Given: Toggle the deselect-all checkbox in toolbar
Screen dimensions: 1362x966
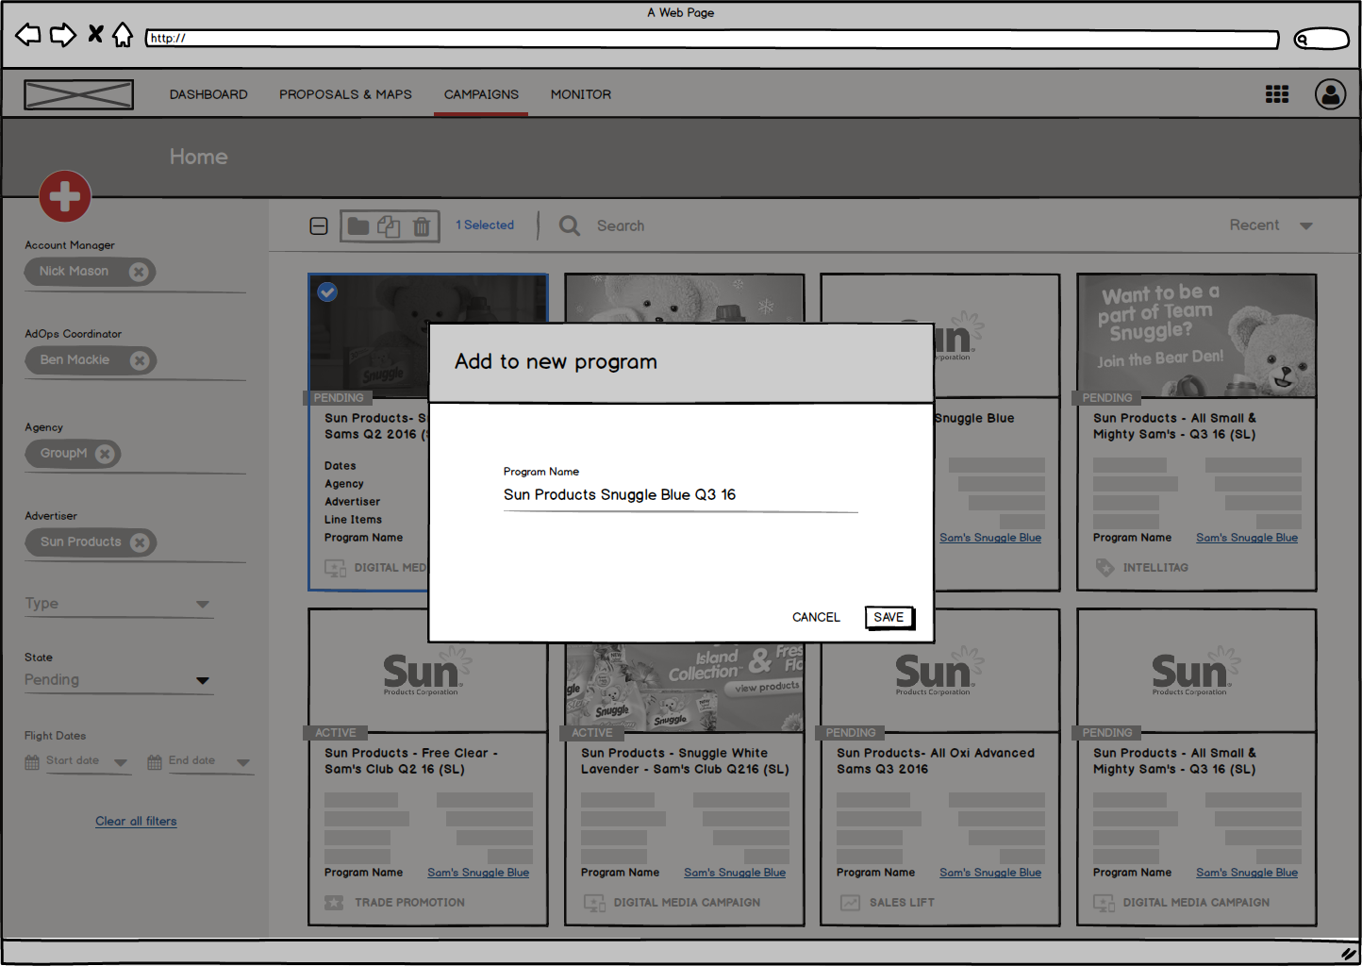Looking at the screenshot, I should [x=319, y=225].
